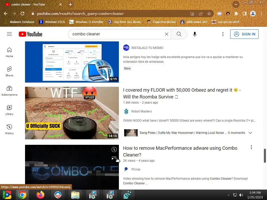Click Watch later clock icon on thumbnail
Image resolution: width=267 pixels, height=200 pixels.
[114, 149]
